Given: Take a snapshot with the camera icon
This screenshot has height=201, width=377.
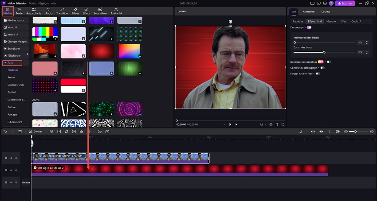Looking at the screenshot, I should pos(271,124).
